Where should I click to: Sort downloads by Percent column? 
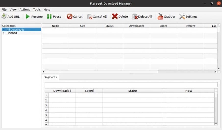tap(190, 26)
